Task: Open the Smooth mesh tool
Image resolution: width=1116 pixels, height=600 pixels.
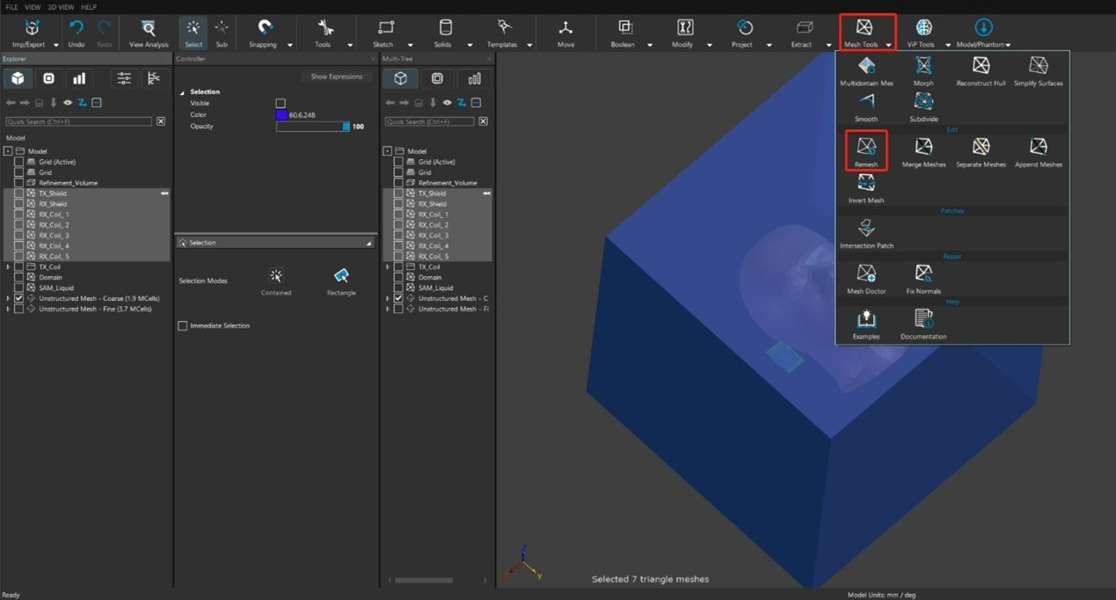Action: pyautogui.click(x=866, y=103)
